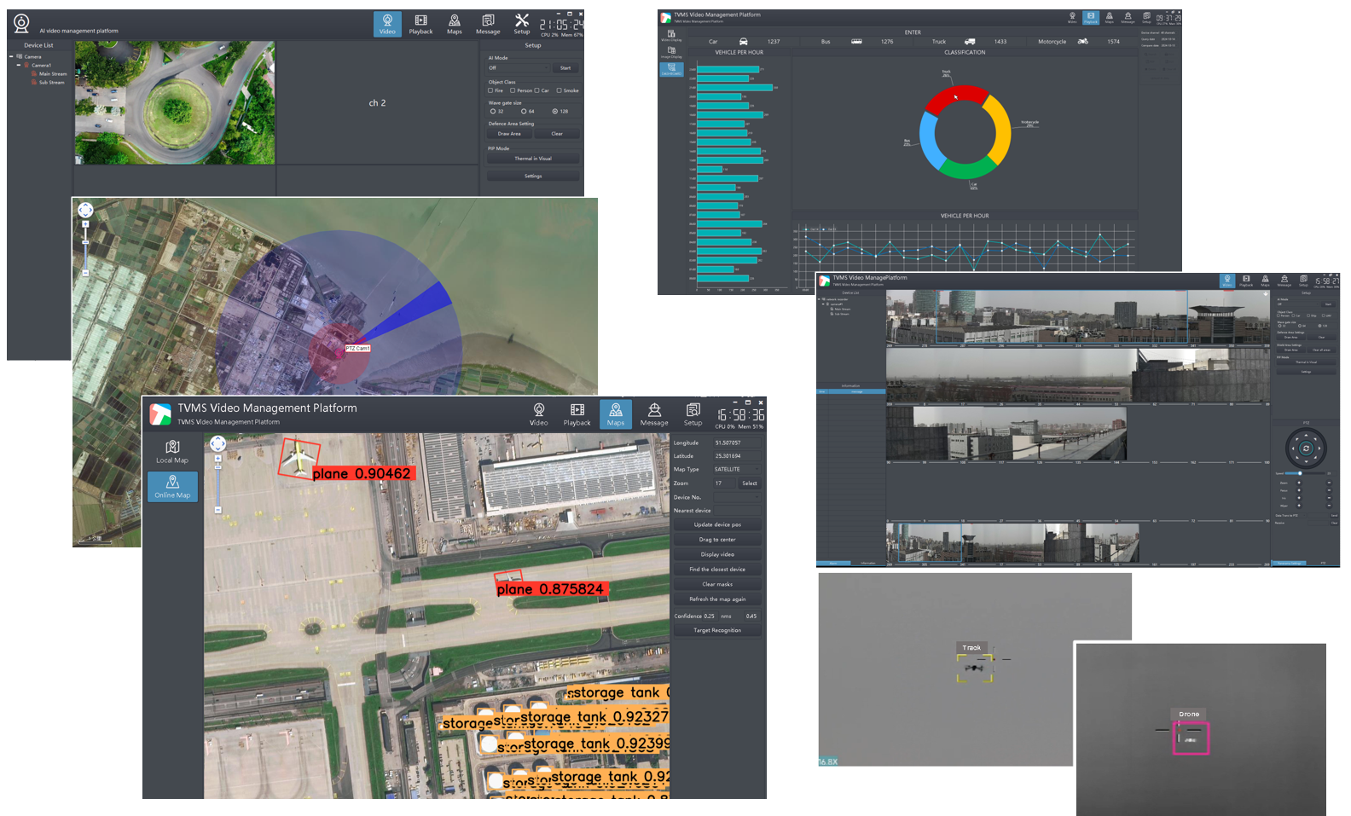Zoom in on the airport satellite map
Image resolution: width=1351 pixels, height=816 pixels.
218,459
